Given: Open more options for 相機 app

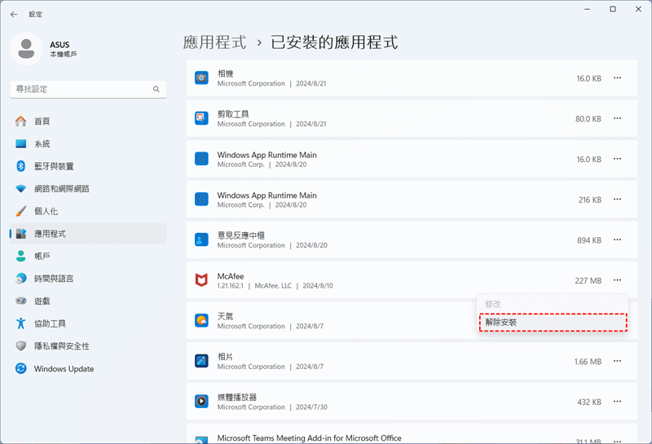Looking at the screenshot, I should [617, 78].
